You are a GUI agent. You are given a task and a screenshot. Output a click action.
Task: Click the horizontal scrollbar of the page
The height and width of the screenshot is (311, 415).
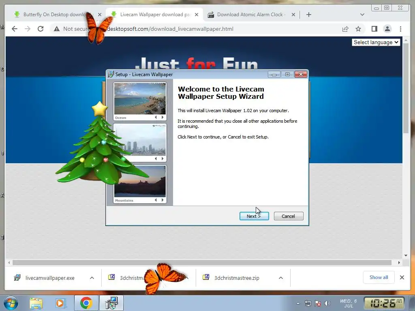[x=202, y=262]
